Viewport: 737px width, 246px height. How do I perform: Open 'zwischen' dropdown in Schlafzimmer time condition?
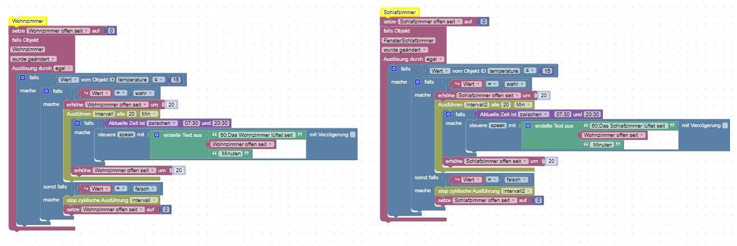(534, 115)
